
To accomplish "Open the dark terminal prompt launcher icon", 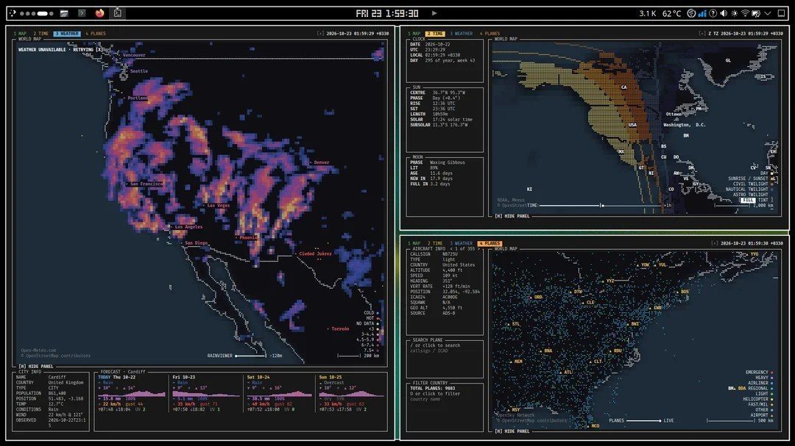I will [x=82, y=13].
